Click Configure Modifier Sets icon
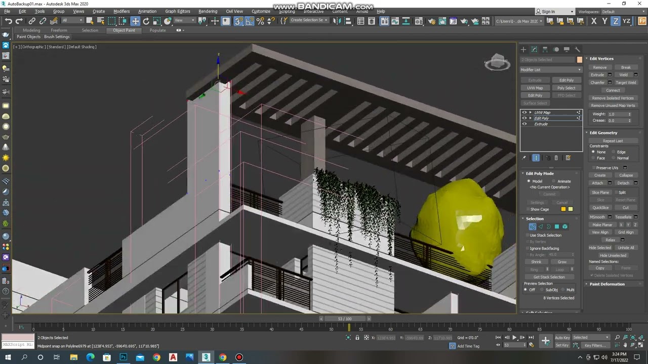The width and height of the screenshot is (648, 364). tap(568, 158)
